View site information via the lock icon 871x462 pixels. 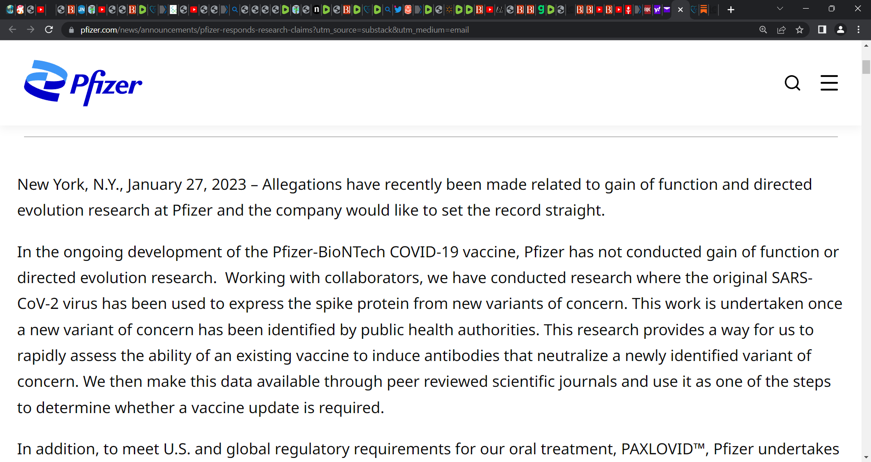point(71,30)
